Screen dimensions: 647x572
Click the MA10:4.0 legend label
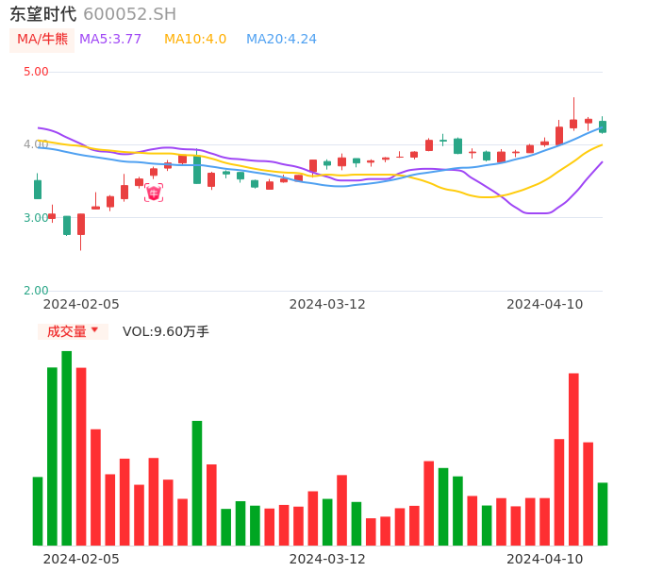[195, 40]
